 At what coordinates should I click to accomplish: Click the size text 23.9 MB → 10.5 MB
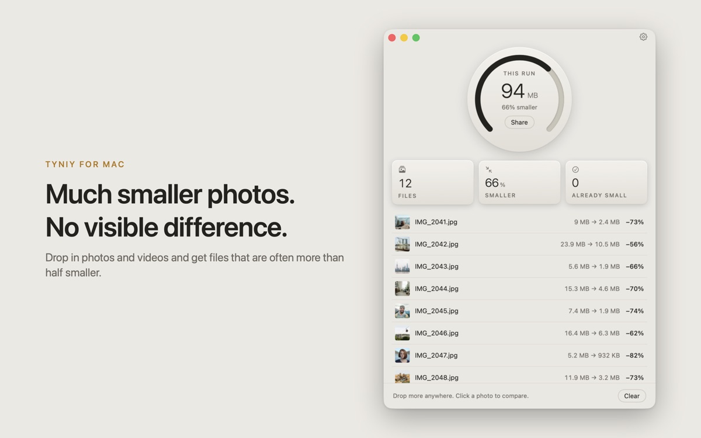590,244
